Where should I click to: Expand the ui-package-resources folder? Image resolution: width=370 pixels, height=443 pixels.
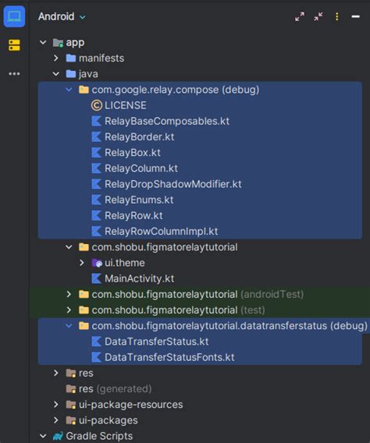point(56,405)
